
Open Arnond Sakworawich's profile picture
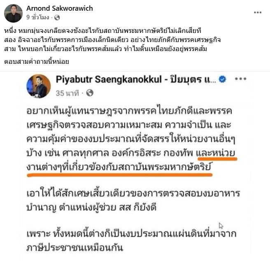[x=13, y=13]
